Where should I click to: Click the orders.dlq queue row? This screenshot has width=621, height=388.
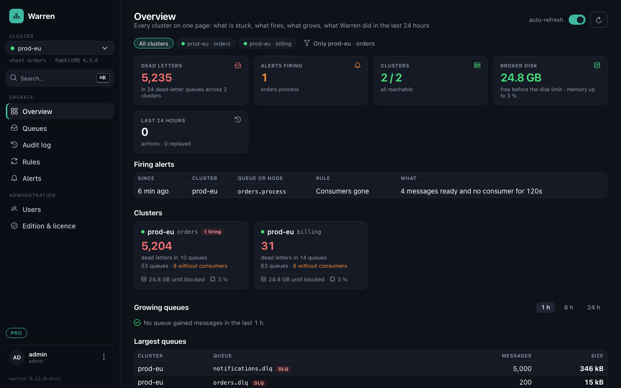coord(371,382)
